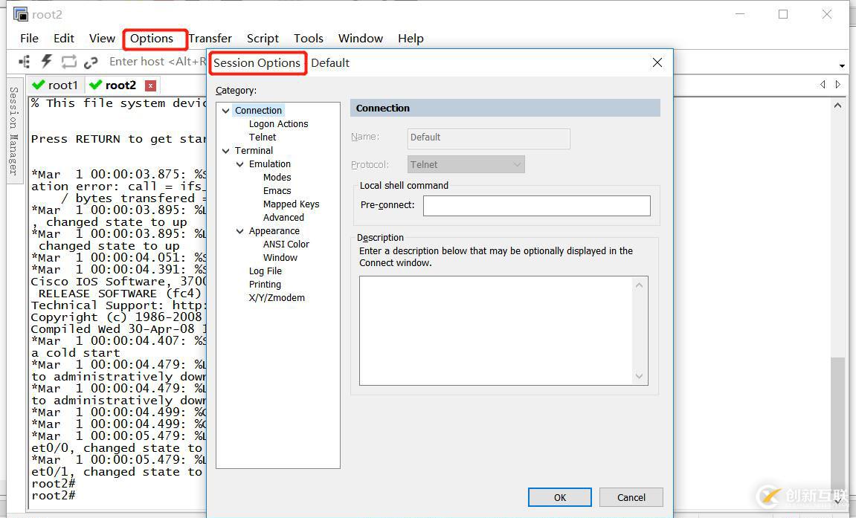Collapse the Appearance tree node
This screenshot has width=856, height=518.
point(239,231)
